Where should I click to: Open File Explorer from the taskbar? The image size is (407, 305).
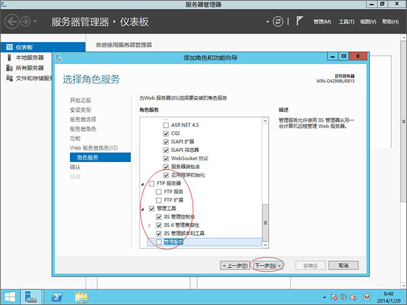(x=81, y=297)
